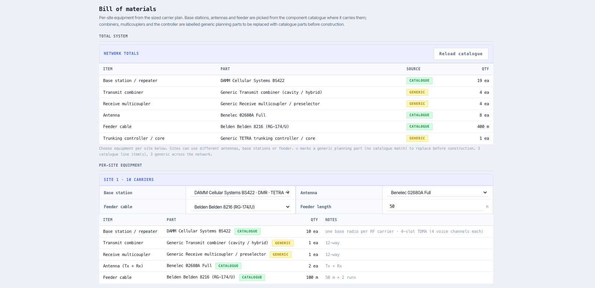Click the CATALOGUE badge in Site 1 feeder cable row
Viewport: 595px width, 288px height.
pos(252,277)
